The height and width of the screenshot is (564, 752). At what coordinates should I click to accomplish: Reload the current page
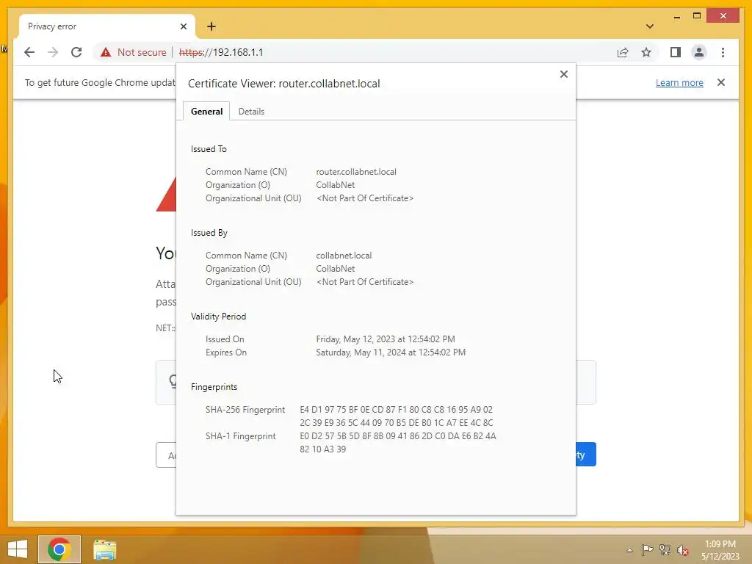tap(76, 52)
